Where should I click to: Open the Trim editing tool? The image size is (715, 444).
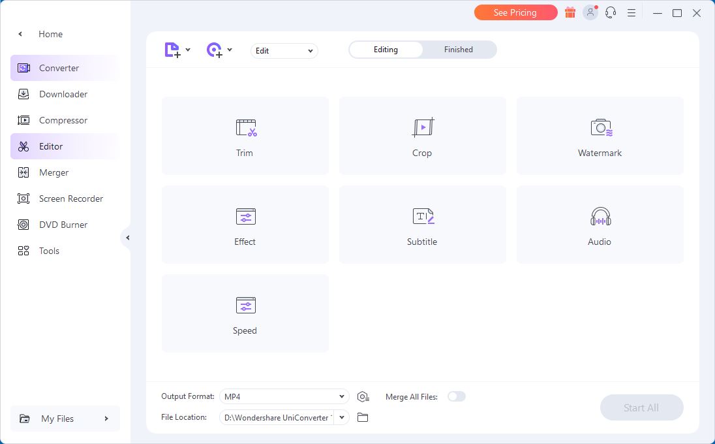point(245,136)
